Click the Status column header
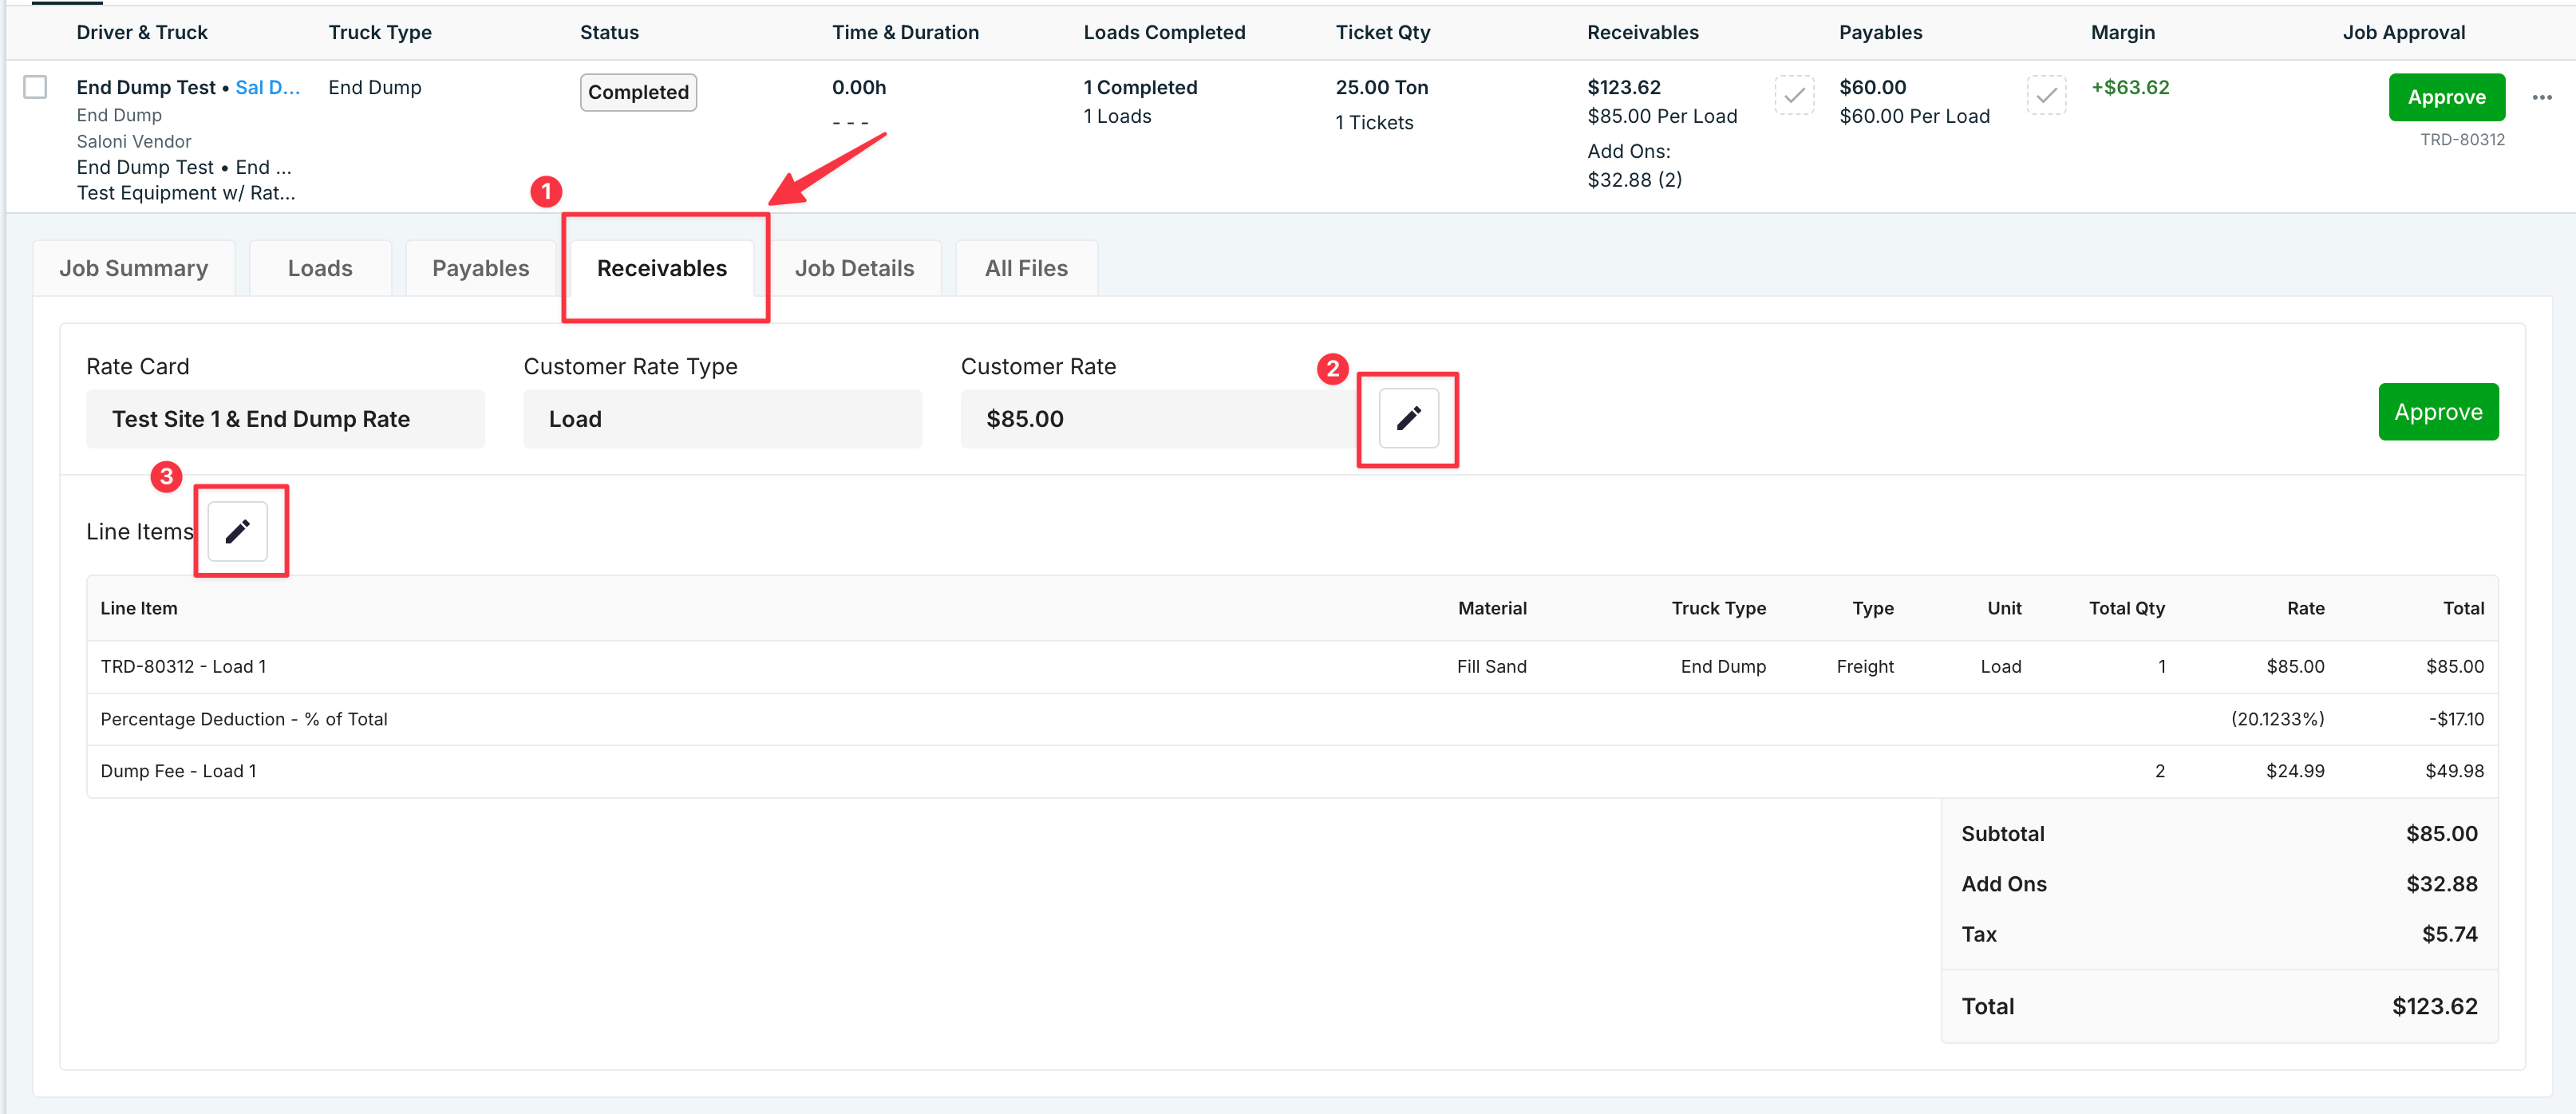Image resolution: width=2576 pixels, height=1114 pixels. tap(609, 32)
